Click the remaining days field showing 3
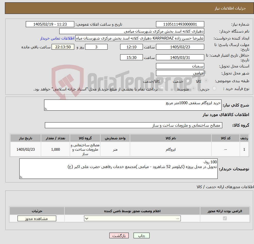 (x=96, y=47)
